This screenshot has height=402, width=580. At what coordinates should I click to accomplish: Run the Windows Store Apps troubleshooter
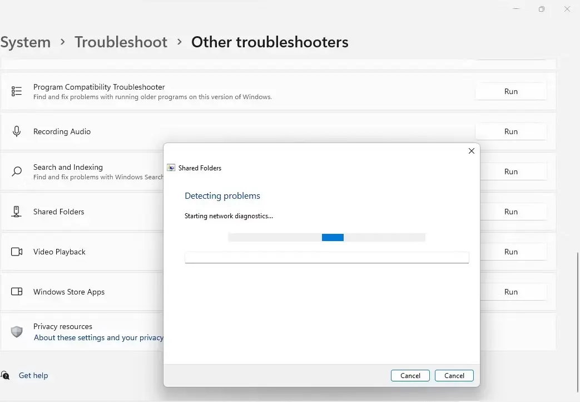coord(513,292)
